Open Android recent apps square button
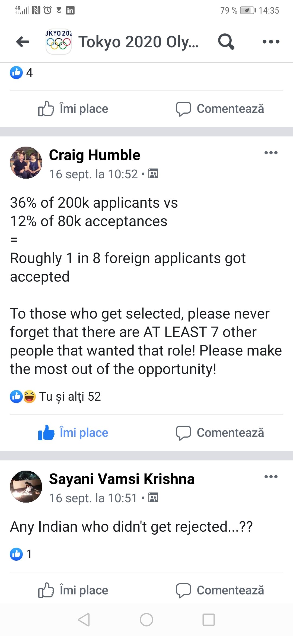 (208, 620)
